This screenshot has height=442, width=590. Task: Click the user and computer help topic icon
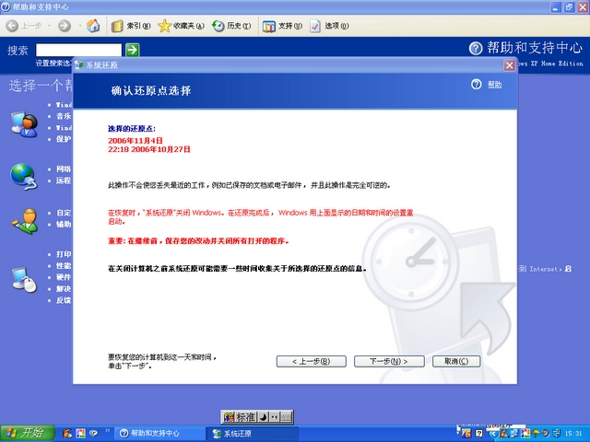(x=25, y=124)
